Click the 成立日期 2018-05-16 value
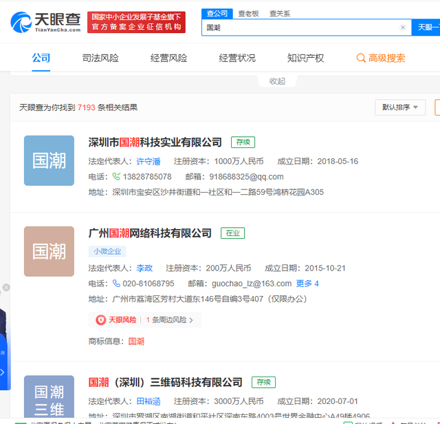 tap(338, 161)
